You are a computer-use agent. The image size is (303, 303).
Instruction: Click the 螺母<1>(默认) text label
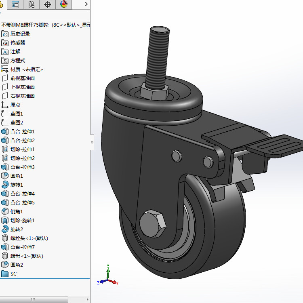coord(27,256)
